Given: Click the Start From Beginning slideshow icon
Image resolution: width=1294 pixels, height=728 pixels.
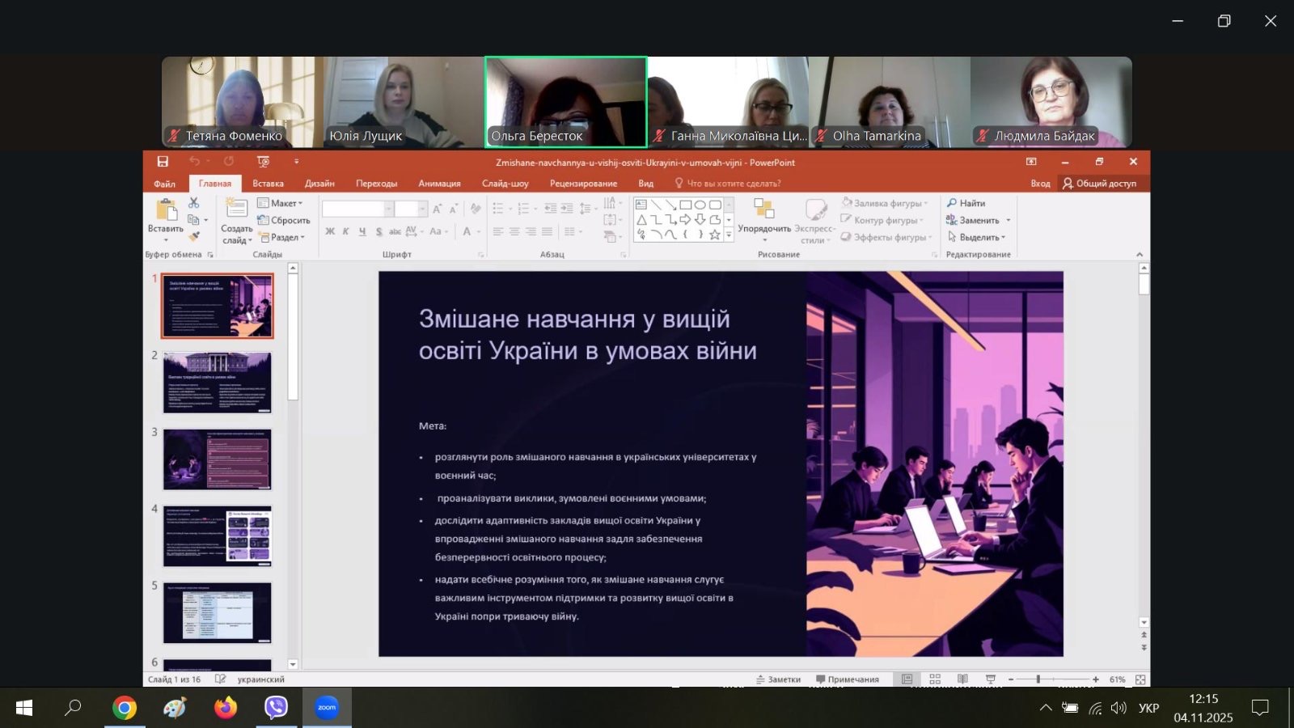Looking at the screenshot, I should [x=263, y=162].
